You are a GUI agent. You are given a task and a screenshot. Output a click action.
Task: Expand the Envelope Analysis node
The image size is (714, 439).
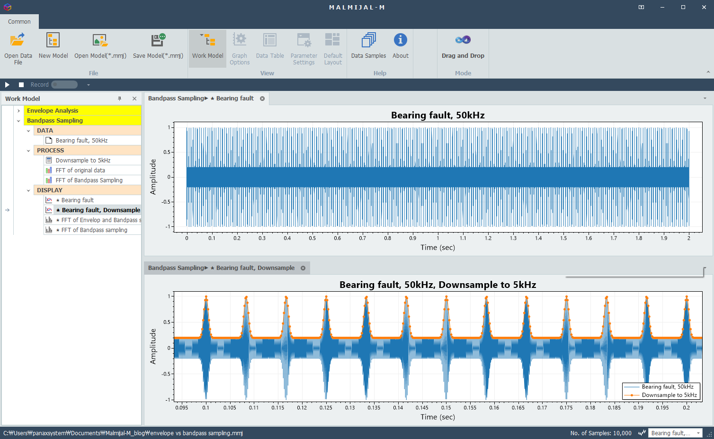[18, 111]
